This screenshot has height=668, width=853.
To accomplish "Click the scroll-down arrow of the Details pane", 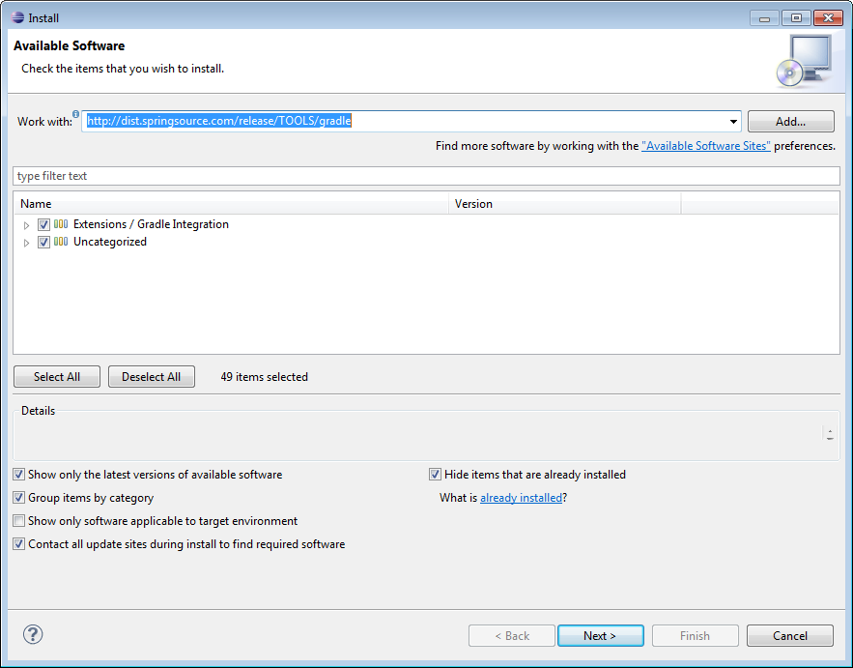I will 829,440.
